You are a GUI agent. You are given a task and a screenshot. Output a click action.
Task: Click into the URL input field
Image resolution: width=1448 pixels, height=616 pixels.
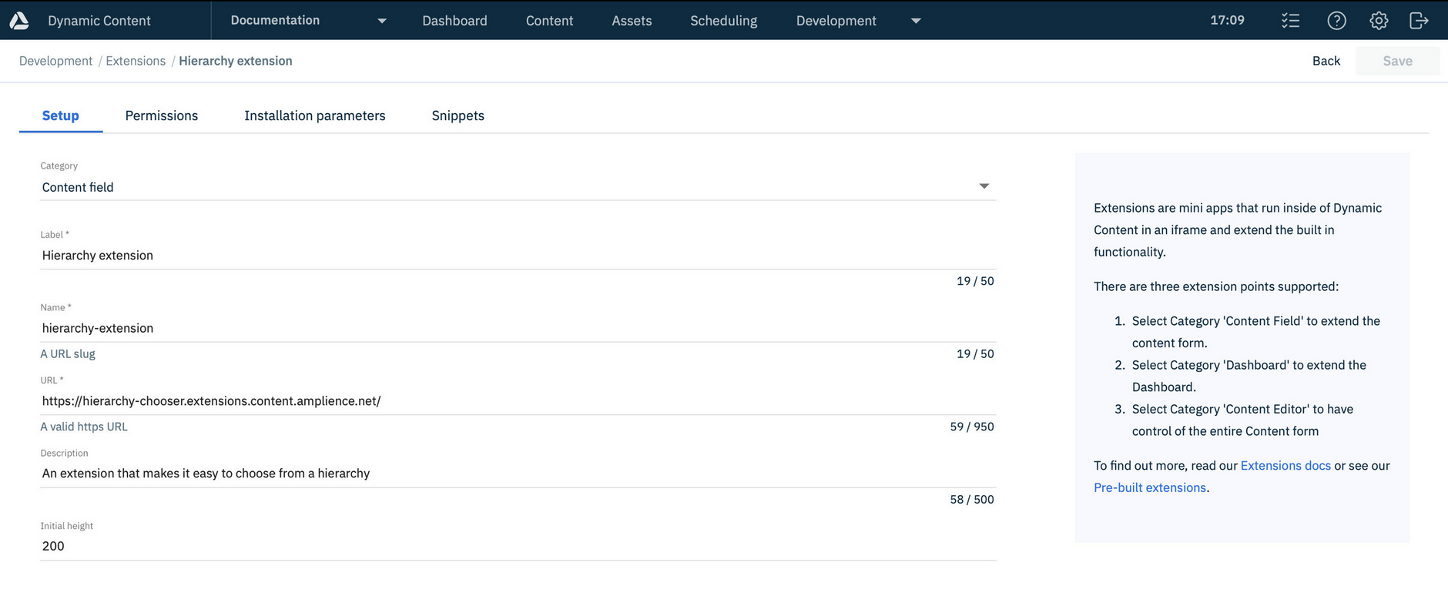pos(518,401)
